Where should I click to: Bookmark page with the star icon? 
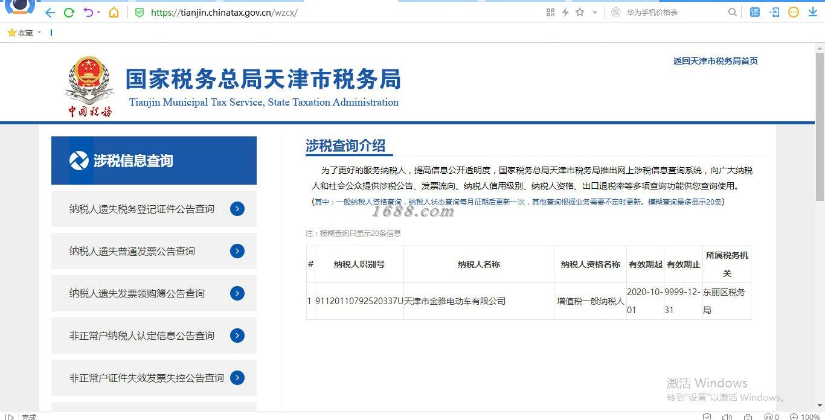pyautogui.click(x=580, y=12)
